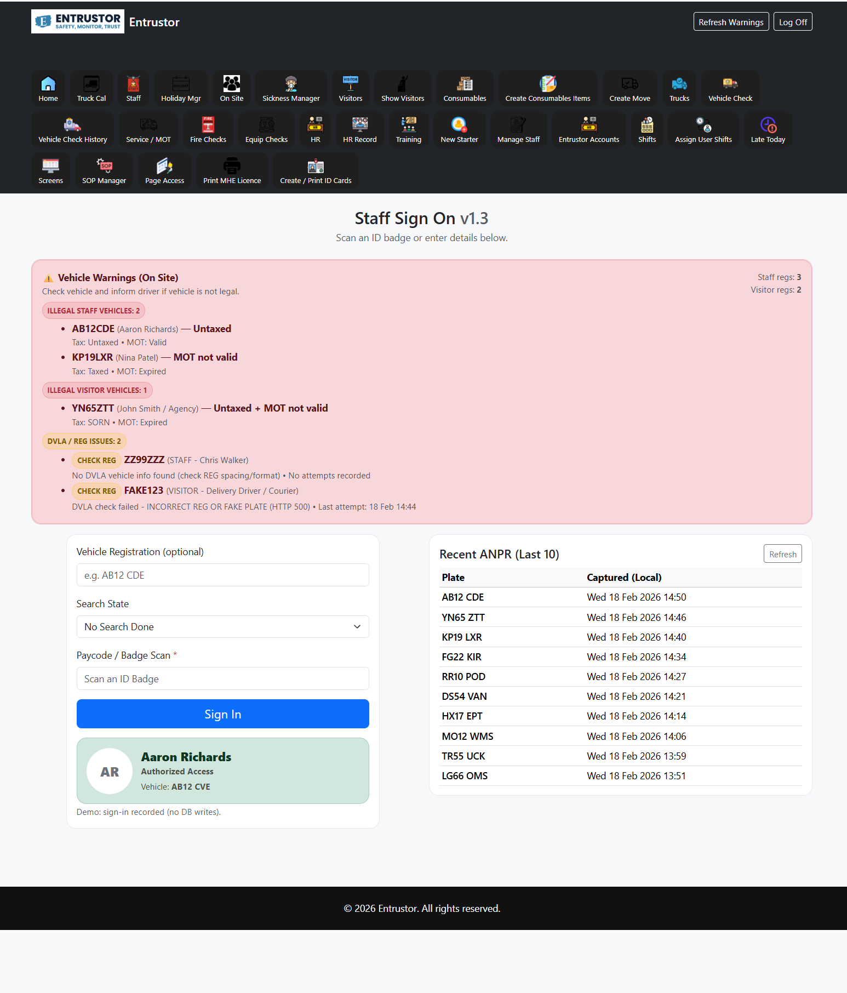
Task: Click the KP19LXR warning entry
Action: (x=154, y=364)
